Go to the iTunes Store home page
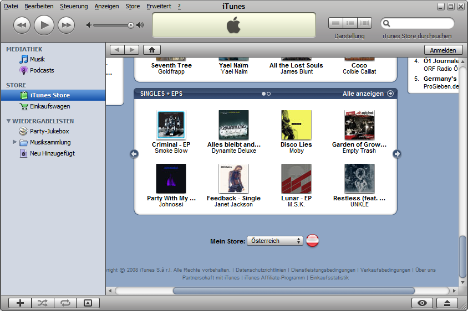The width and height of the screenshot is (468, 311). [x=151, y=50]
